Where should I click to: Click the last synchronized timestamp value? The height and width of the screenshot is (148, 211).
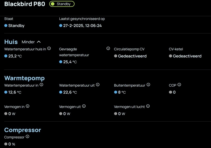pyautogui.click(x=82, y=26)
